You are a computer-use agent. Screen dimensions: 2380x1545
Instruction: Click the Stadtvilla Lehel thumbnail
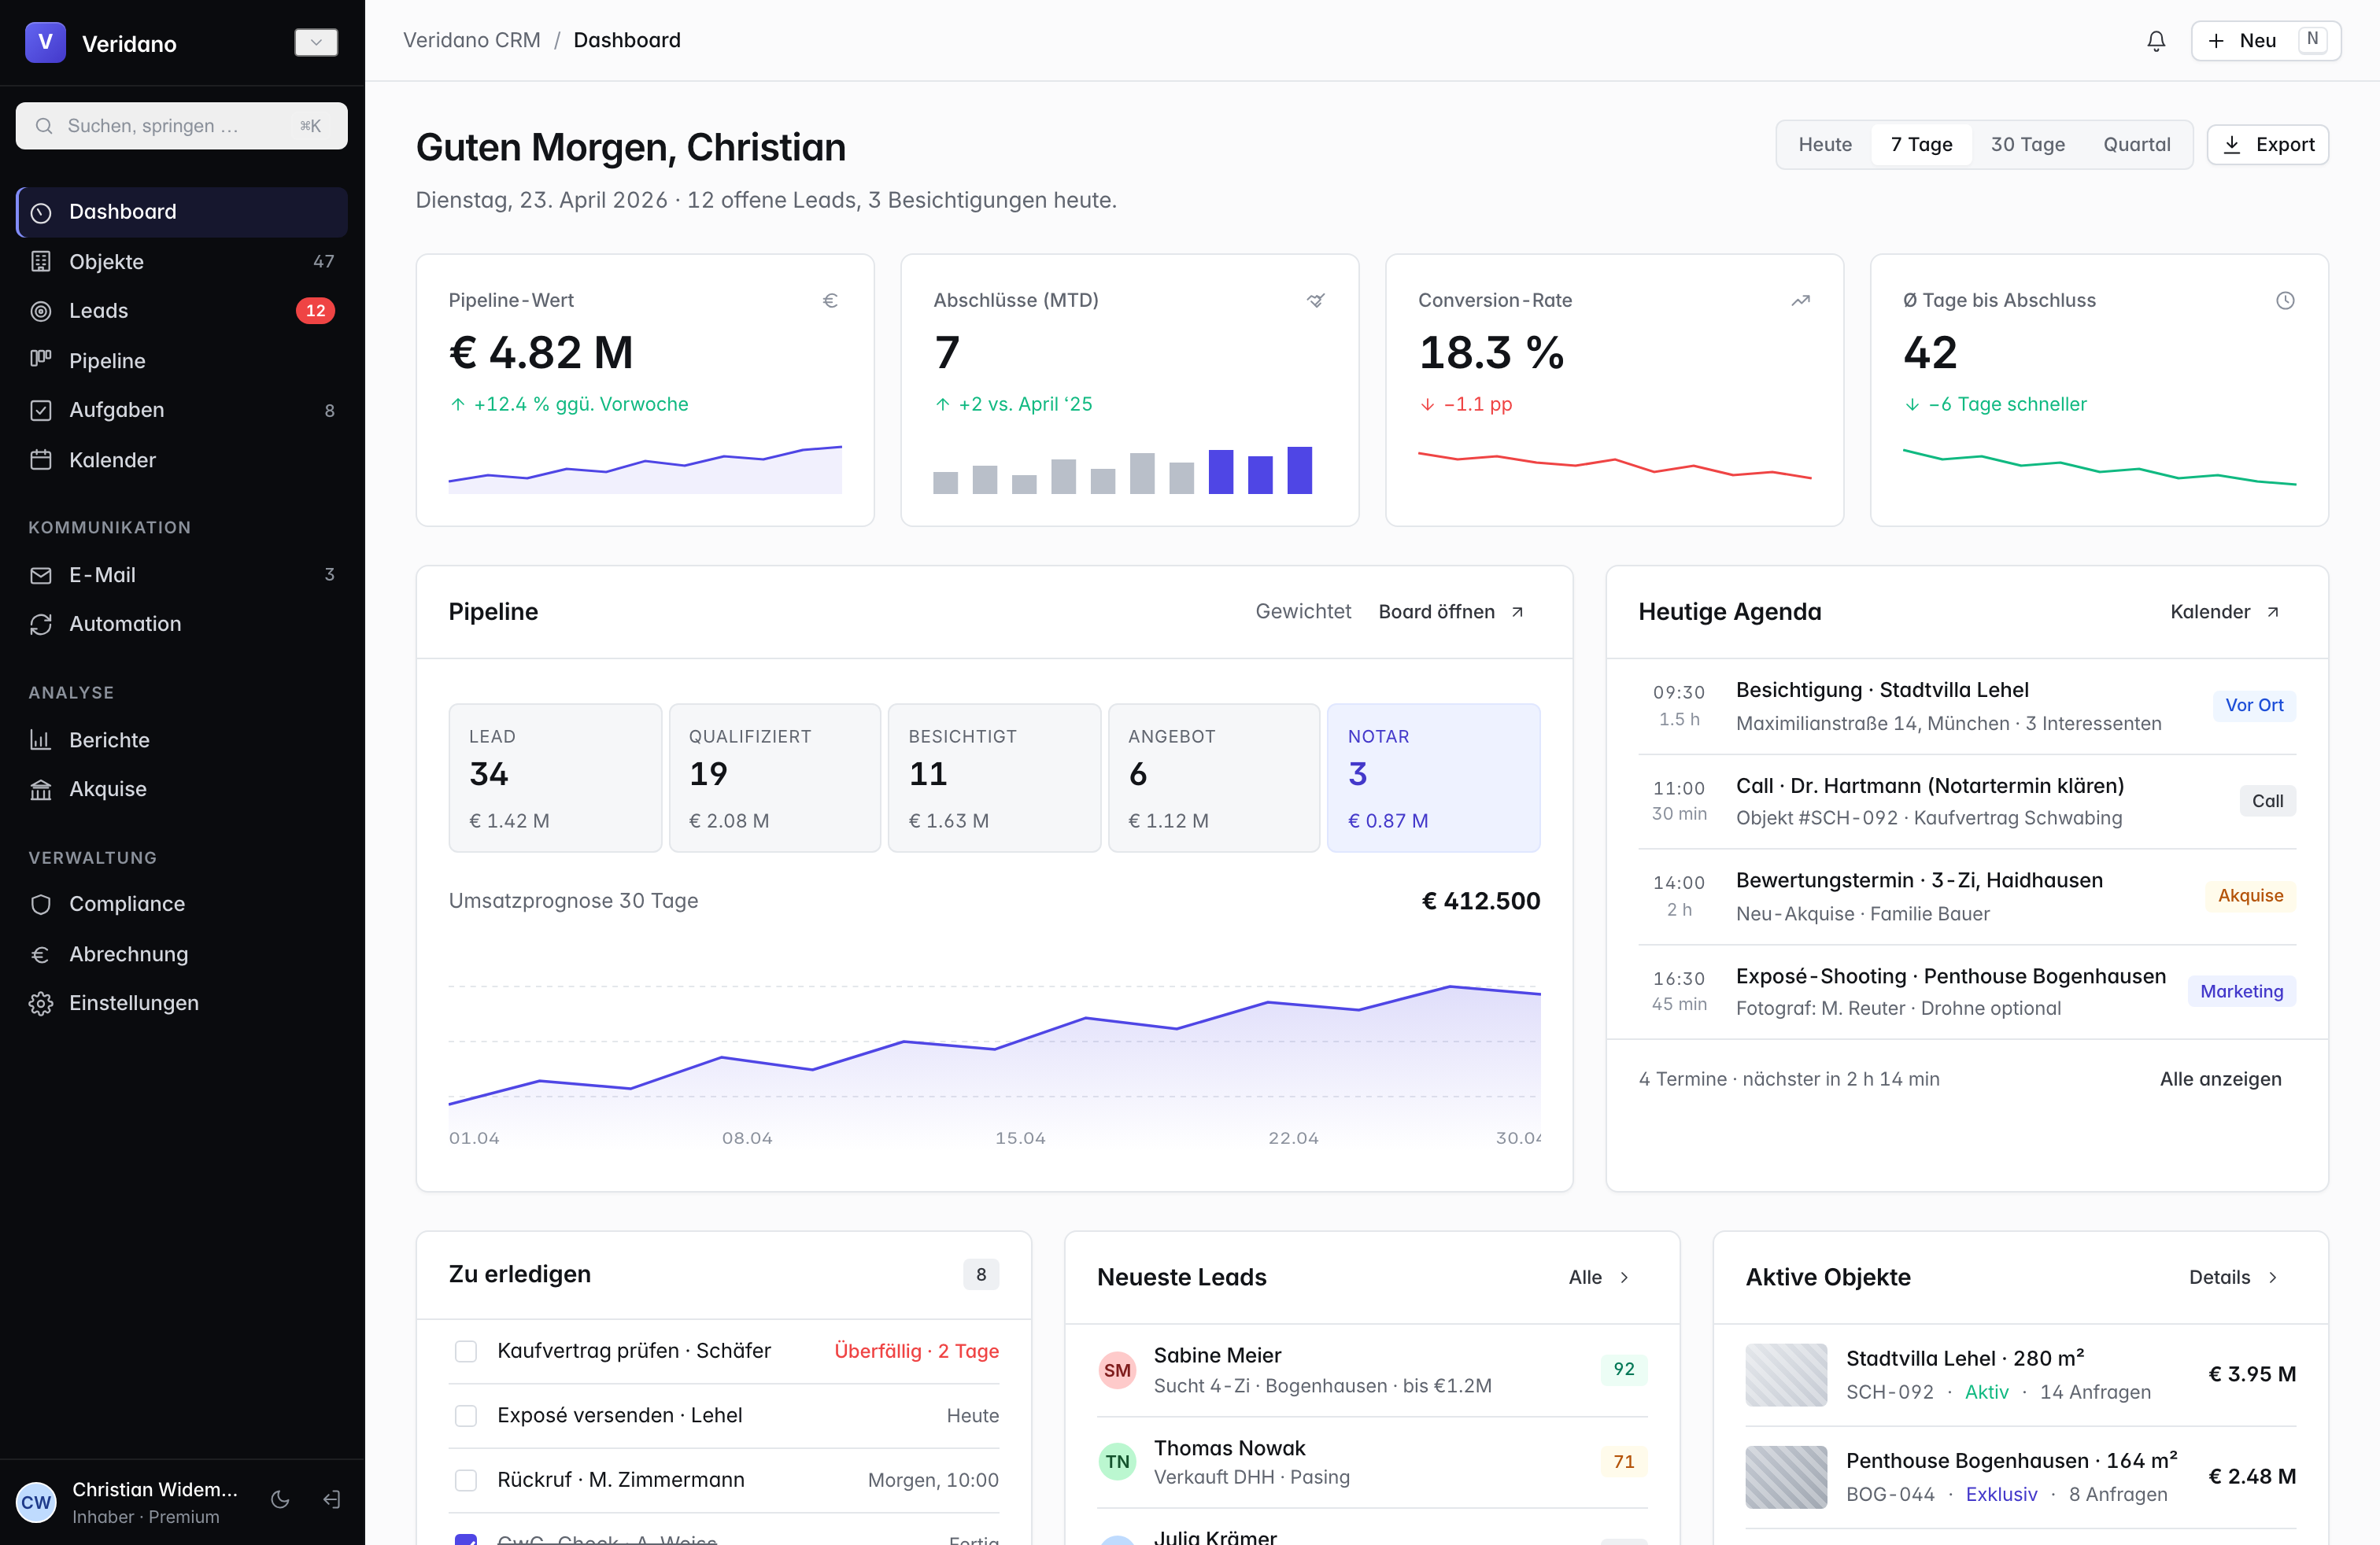[x=1786, y=1375]
